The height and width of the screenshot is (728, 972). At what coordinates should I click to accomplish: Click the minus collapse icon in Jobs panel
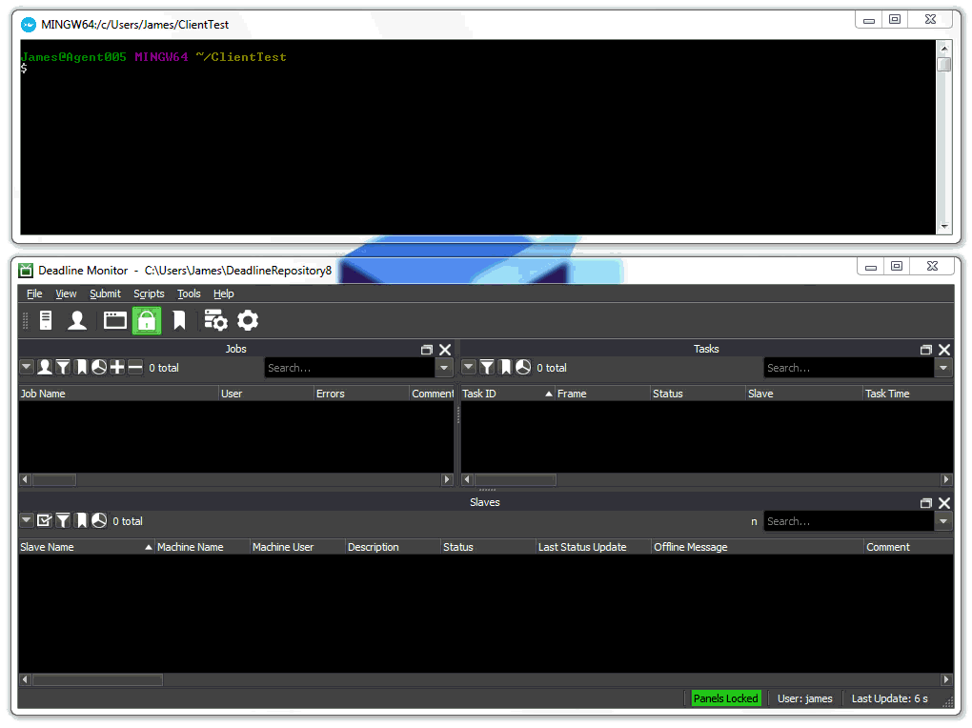tap(135, 368)
